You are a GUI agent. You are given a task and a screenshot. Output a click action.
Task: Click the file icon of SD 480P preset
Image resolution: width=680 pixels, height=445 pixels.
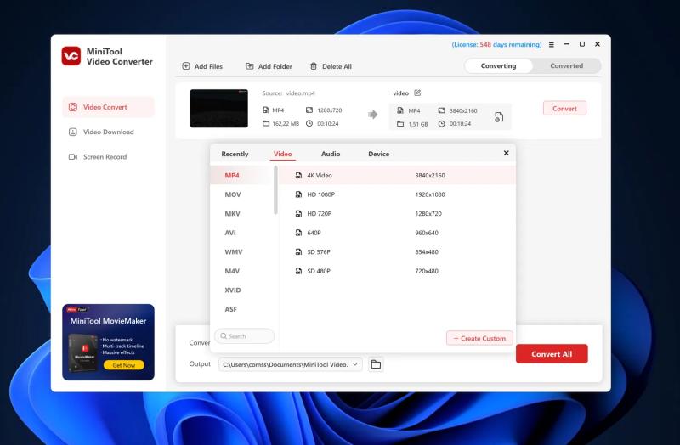pos(298,271)
